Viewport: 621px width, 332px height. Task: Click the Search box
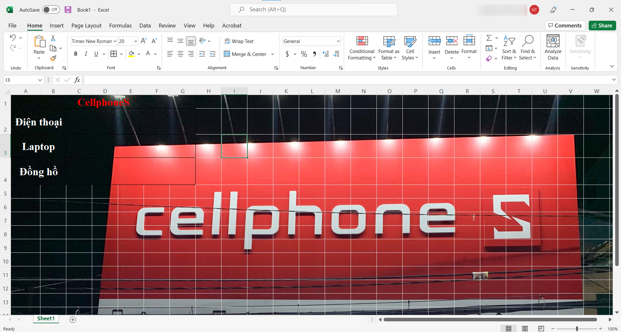[314, 10]
